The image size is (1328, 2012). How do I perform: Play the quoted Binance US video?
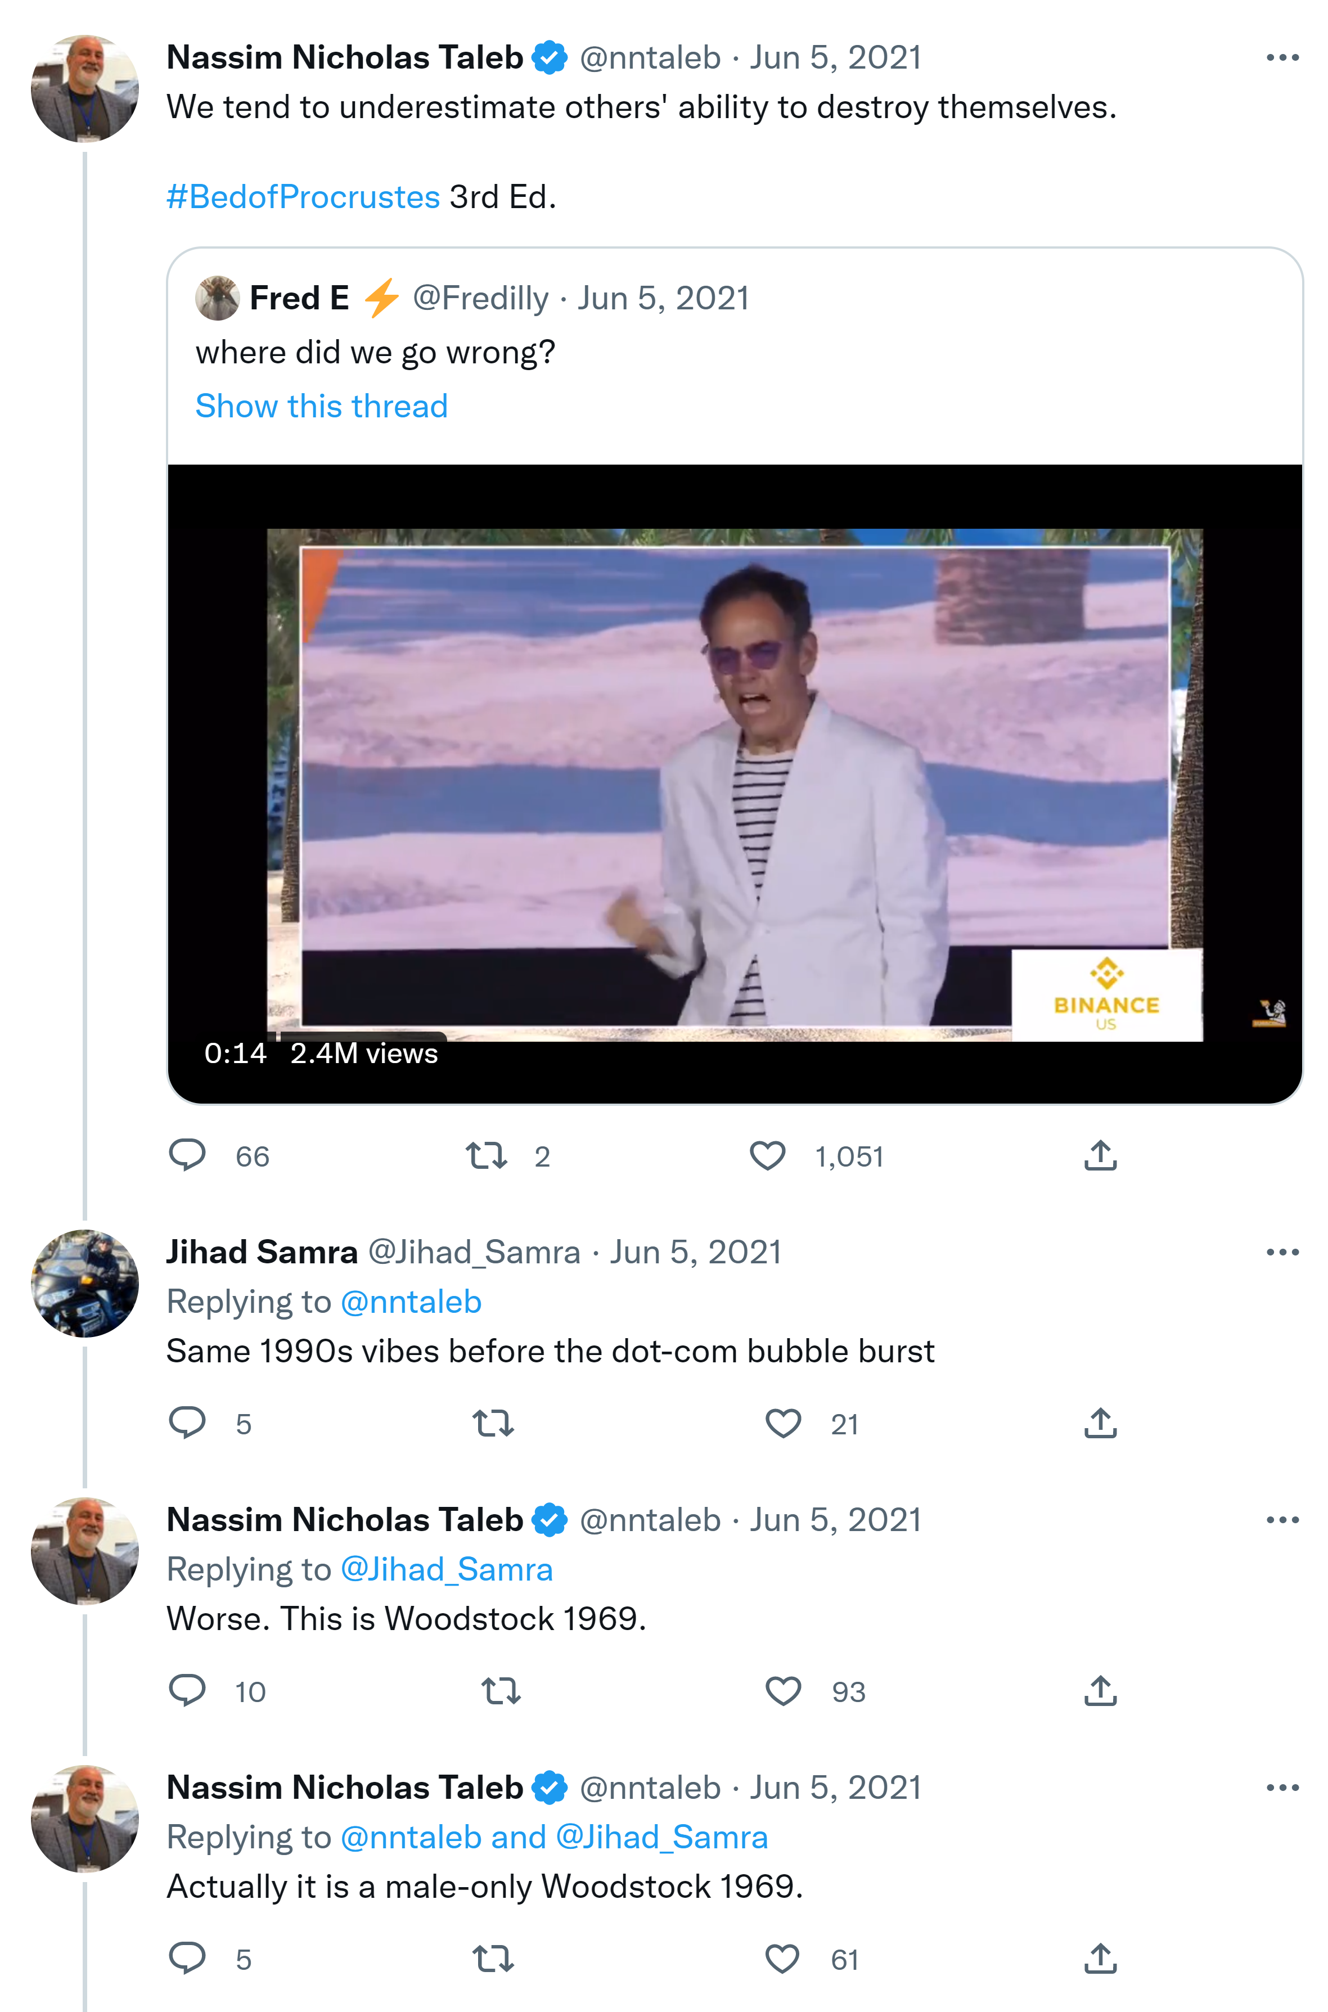(x=734, y=784)
